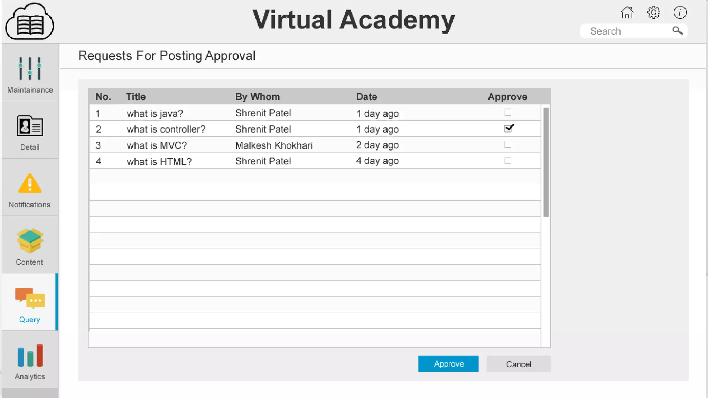Open the Maintainance sliders icon
This screenshot has width=708, height=398.
coord(30,69)
